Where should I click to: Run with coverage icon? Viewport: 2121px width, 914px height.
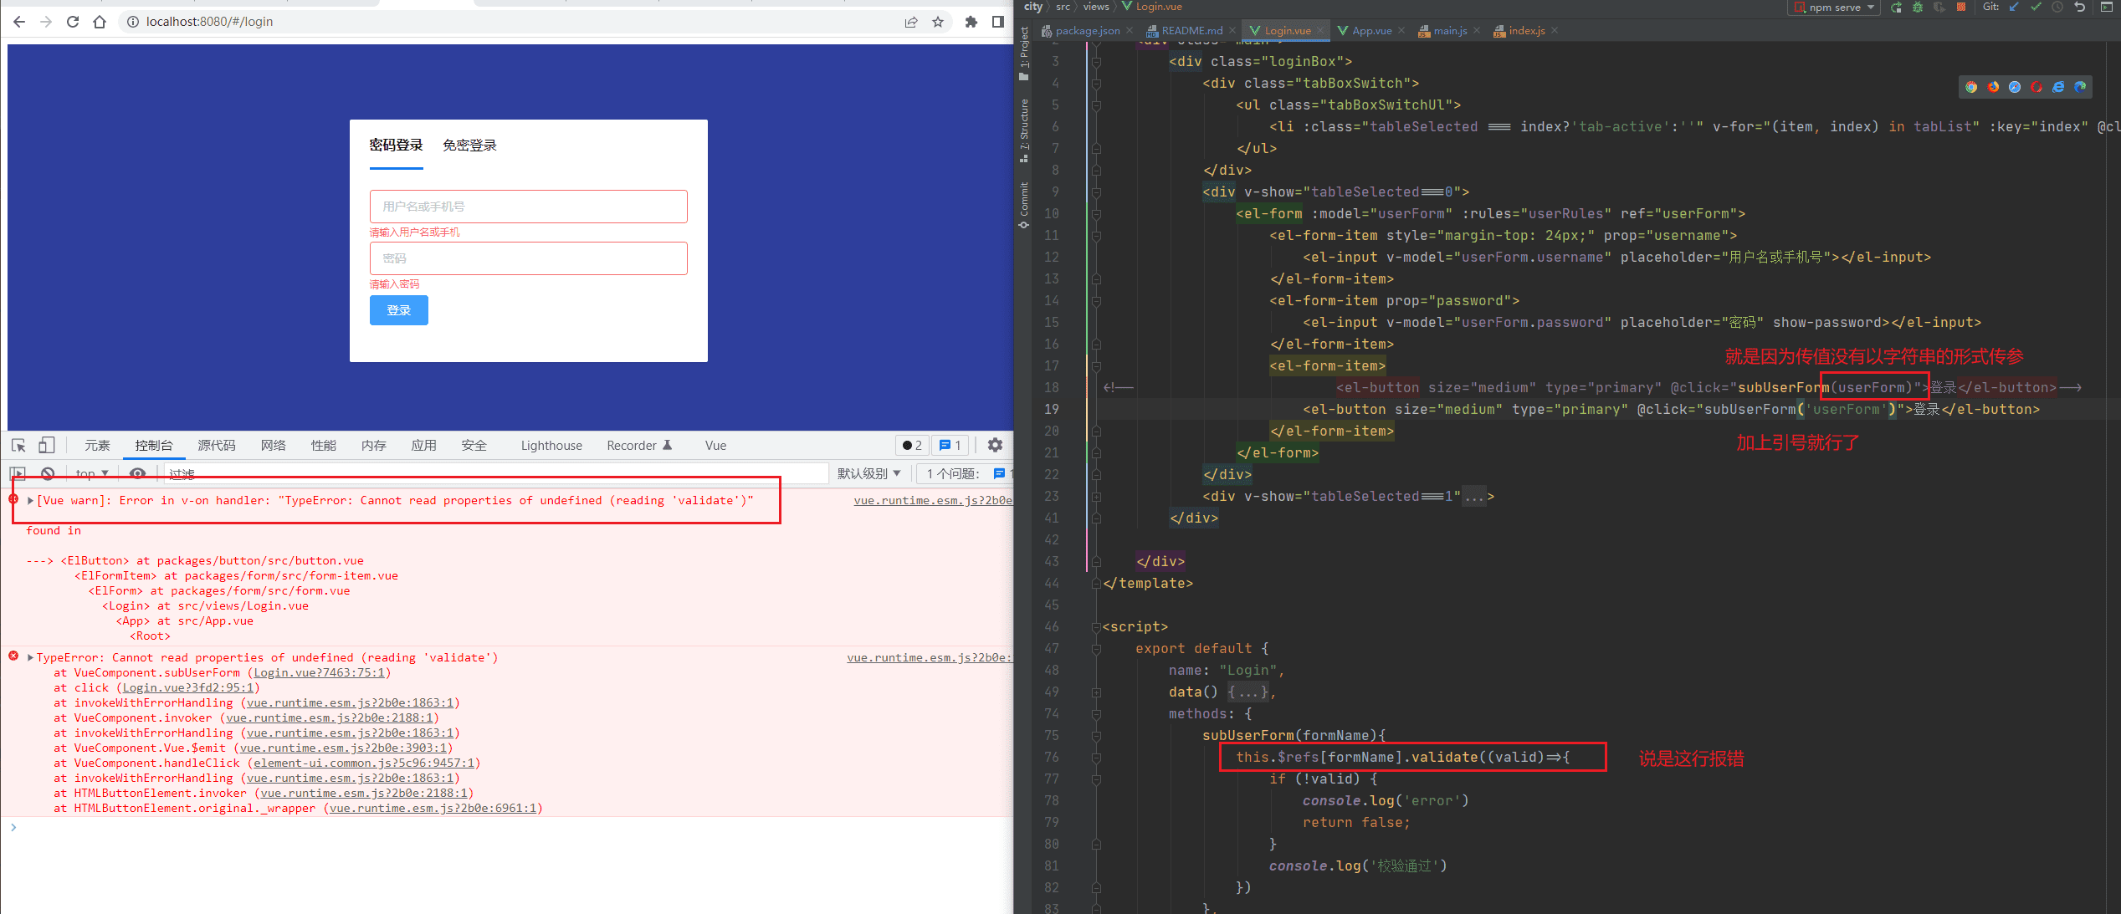(1939, 8)
